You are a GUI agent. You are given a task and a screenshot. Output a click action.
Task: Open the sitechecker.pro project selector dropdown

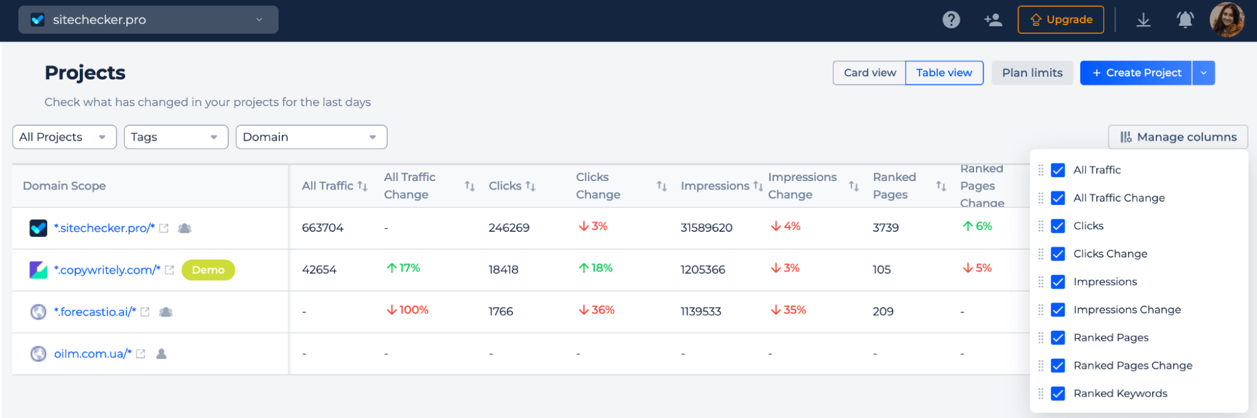tap(148, 19)
